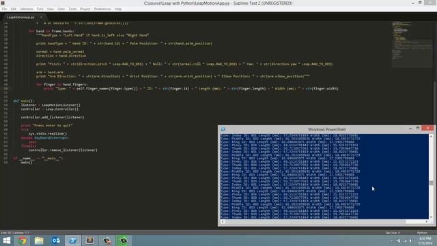Click the PowerShell window title bar icon
The width and height of the screenshot is (437, 246).
coord(223,129)
